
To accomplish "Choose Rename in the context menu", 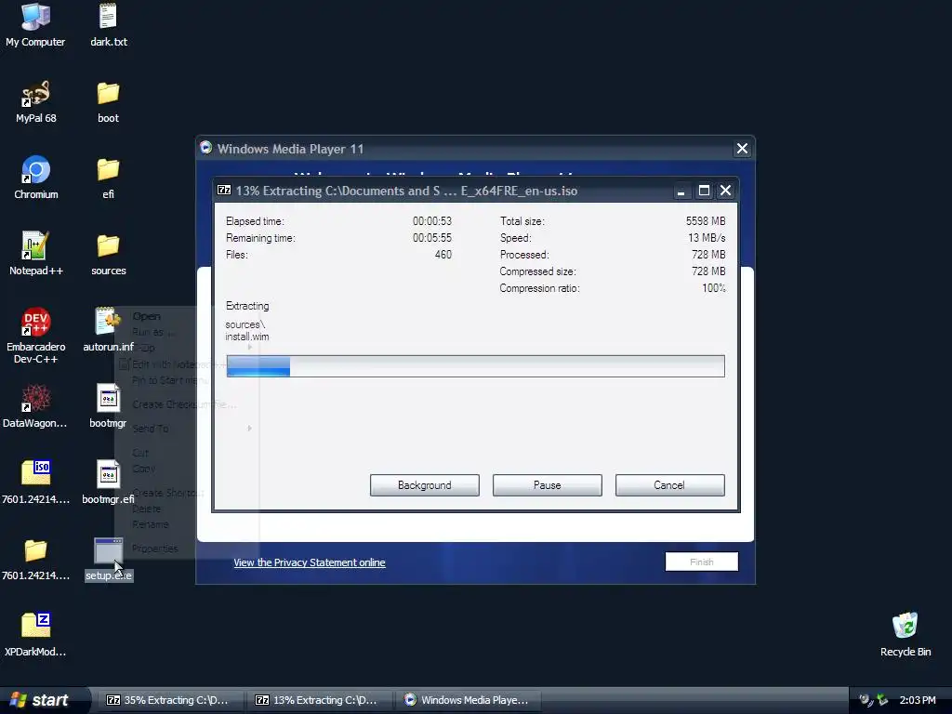I will tap(187, 524).
